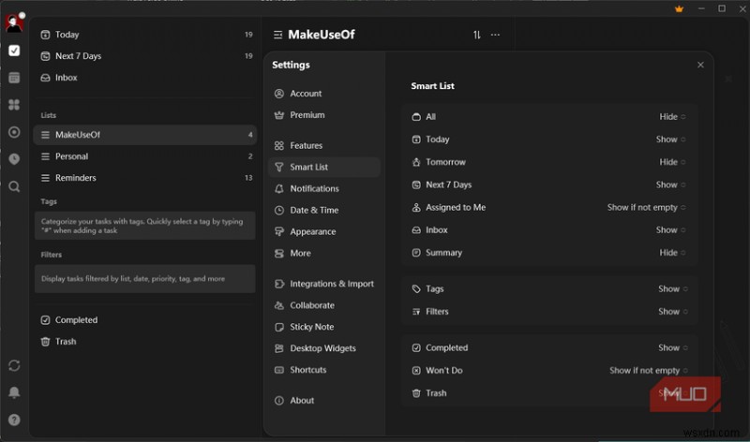Click the Filters hint box in left panel
The height and width of the screenshot is (442, 750).
(145, 279)
